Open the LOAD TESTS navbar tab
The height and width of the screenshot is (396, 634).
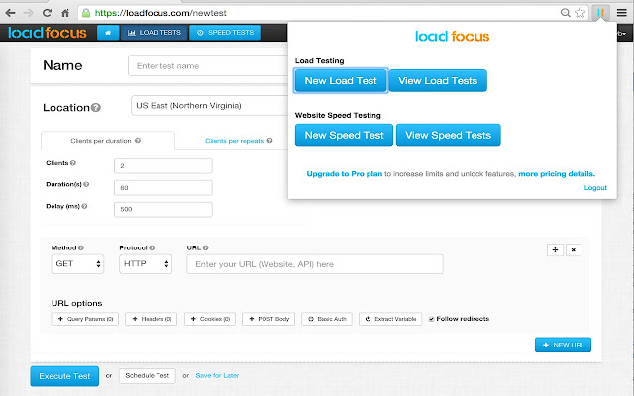pyautogui.click(x=155, y=33)
